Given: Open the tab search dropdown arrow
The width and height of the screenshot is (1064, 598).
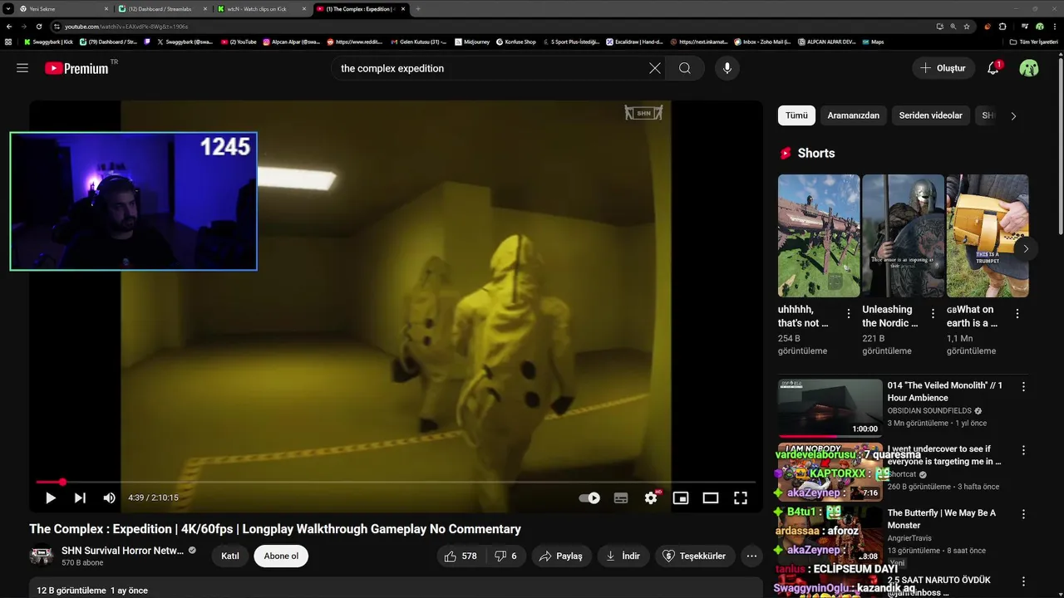Looking at the screenshot, I should click(8, 8).
